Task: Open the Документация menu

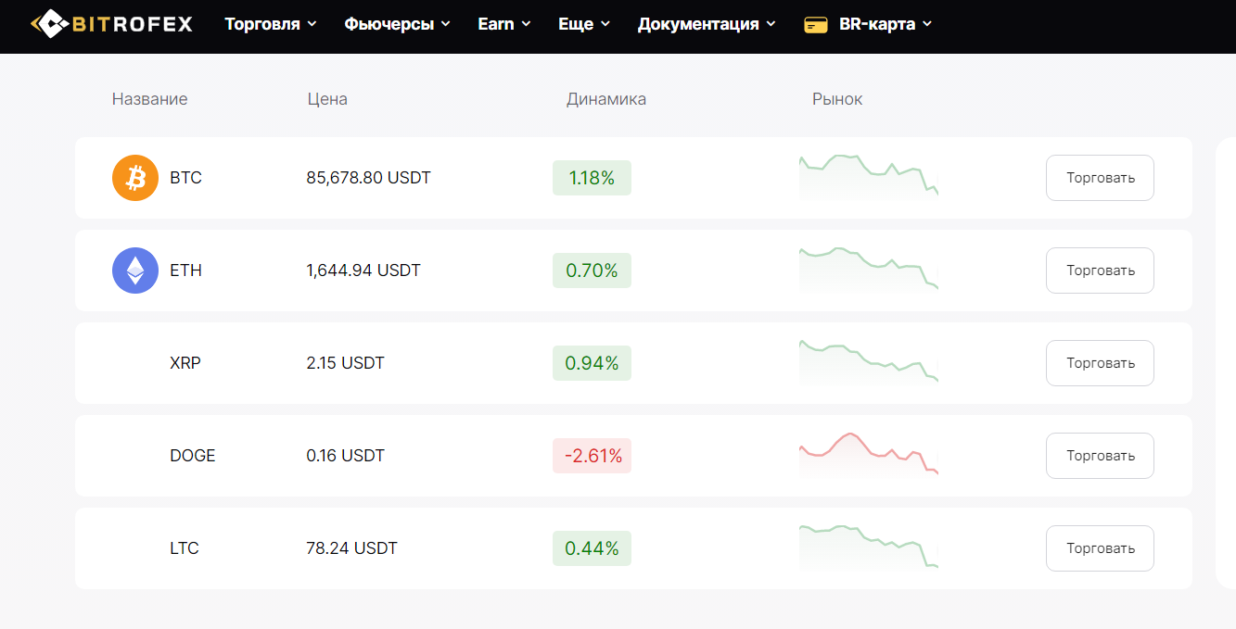Action: (707, 25)
